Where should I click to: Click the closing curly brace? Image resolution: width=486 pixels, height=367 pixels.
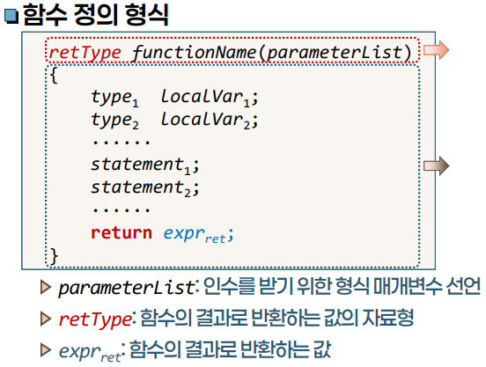pyautogui.click(x=54, y=256)
